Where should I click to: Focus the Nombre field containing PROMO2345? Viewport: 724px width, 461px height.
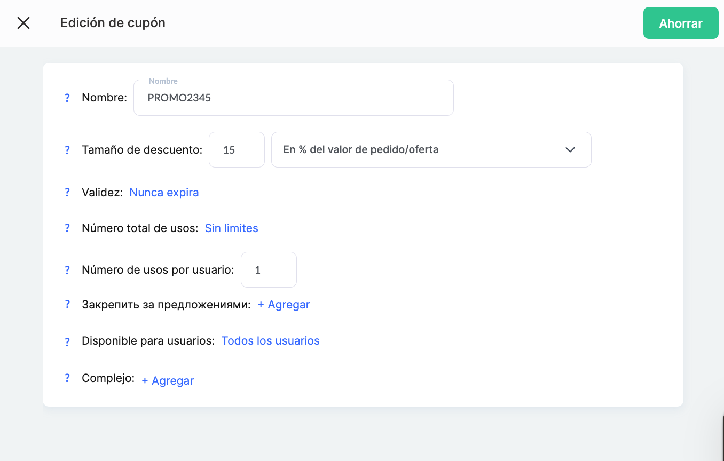[x=294, y=98]
